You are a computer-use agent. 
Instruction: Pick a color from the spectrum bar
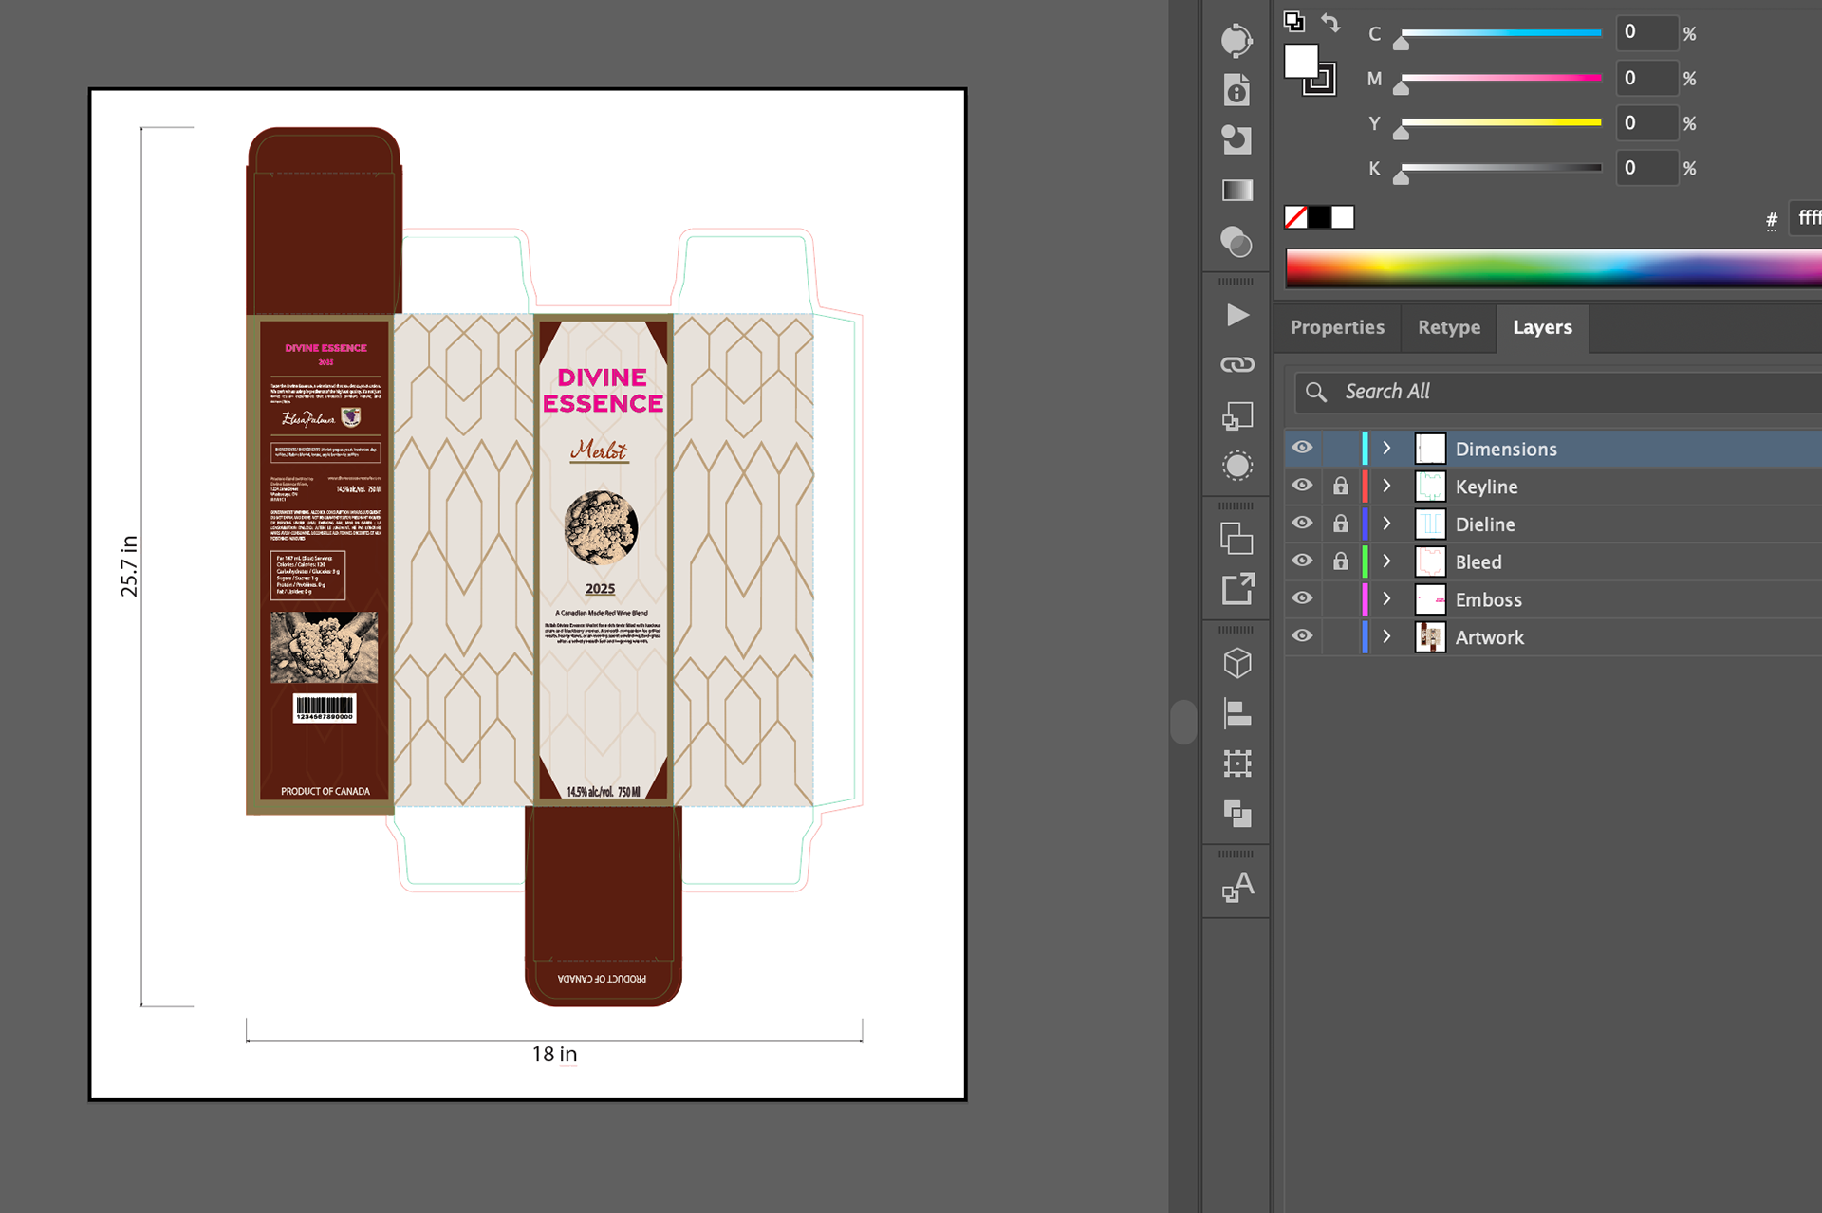[x=1553, y=268]
